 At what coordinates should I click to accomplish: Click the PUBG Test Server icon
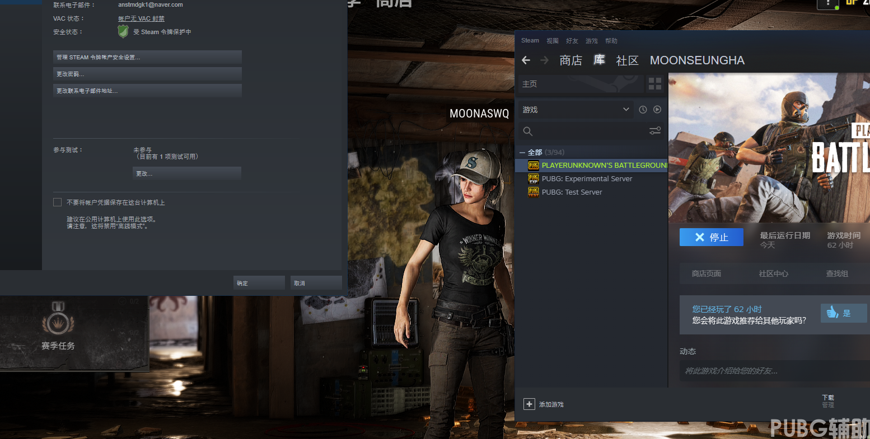tap(534, 192)
